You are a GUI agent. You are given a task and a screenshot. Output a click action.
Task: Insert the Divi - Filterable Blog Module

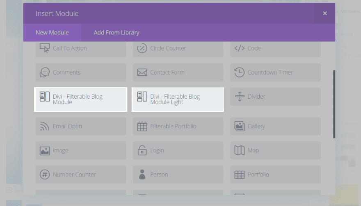(81, 100)
